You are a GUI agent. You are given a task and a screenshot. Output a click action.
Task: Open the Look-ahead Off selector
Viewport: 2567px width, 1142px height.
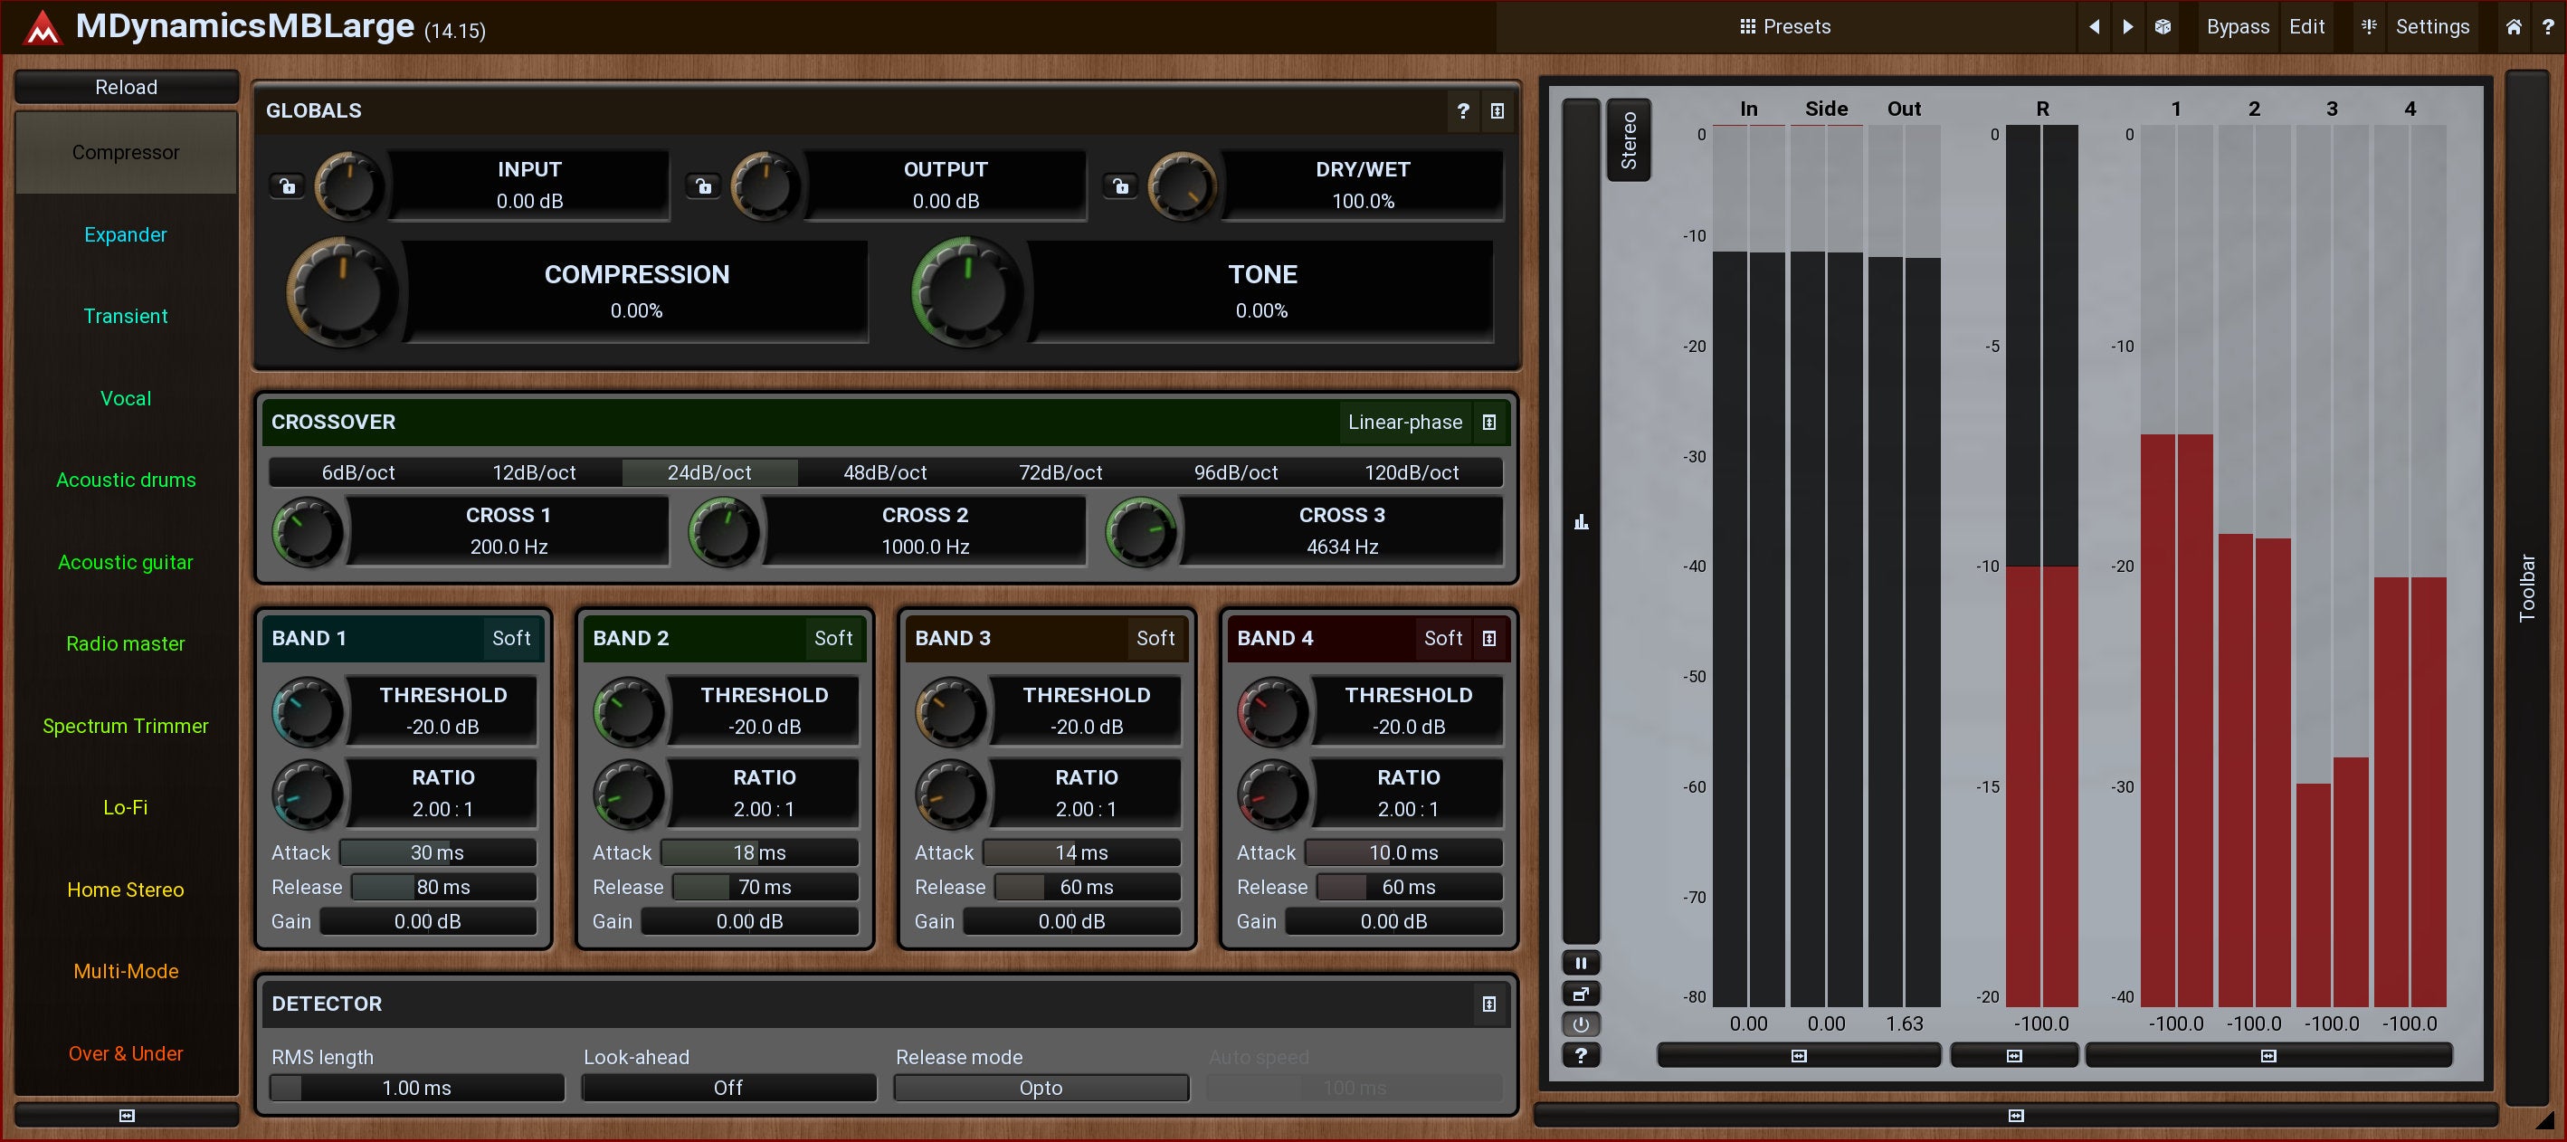point(728,1089)
